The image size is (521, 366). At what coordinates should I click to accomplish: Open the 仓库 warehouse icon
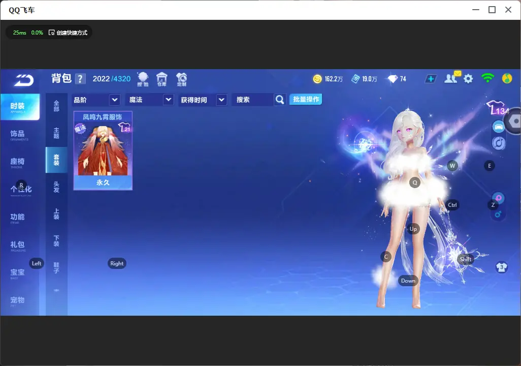162,79
